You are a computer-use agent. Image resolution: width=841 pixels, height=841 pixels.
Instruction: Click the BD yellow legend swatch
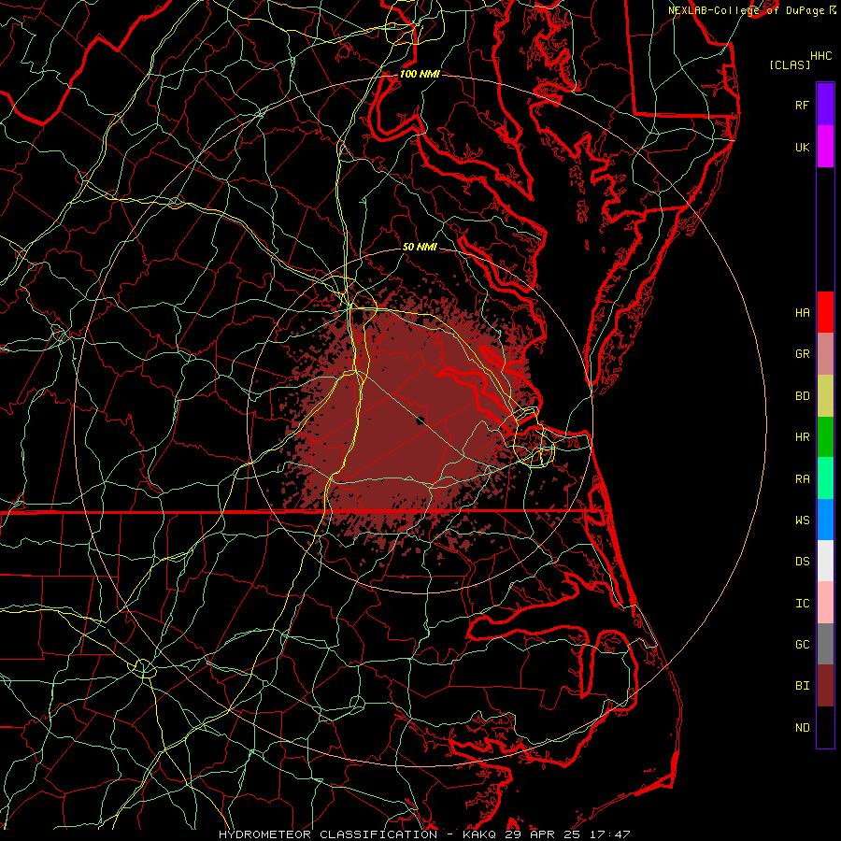click(x=825, y=395)
